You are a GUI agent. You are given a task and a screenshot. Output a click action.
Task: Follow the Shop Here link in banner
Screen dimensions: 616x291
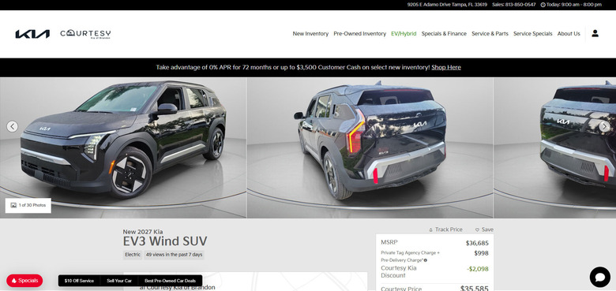(x=446, y=68)
